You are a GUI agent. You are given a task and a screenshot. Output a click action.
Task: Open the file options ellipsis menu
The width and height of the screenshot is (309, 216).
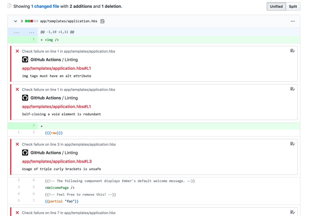coord(293,21)
